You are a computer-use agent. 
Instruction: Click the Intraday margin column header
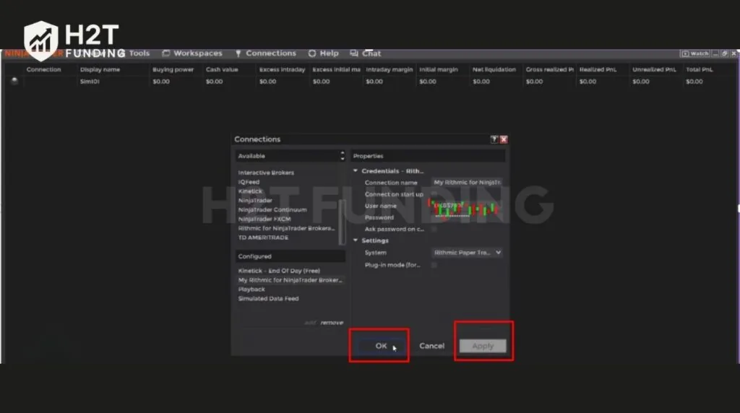click(390, 69)
